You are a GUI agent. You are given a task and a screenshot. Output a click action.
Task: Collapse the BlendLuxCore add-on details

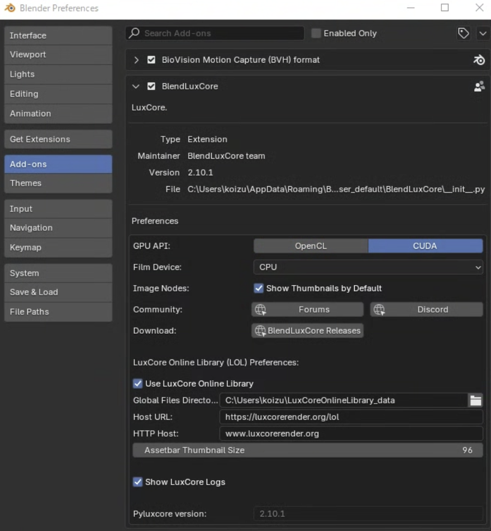(136, 87)
